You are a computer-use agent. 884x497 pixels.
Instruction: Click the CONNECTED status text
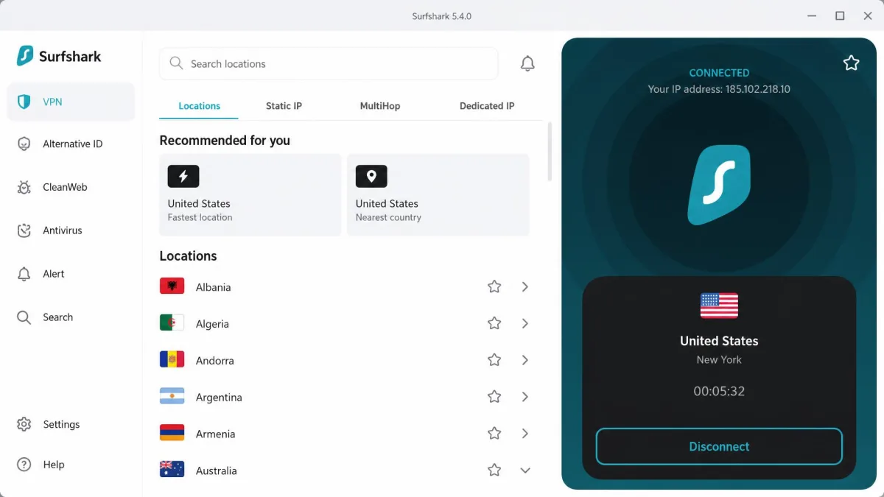[x=719, y=73]
